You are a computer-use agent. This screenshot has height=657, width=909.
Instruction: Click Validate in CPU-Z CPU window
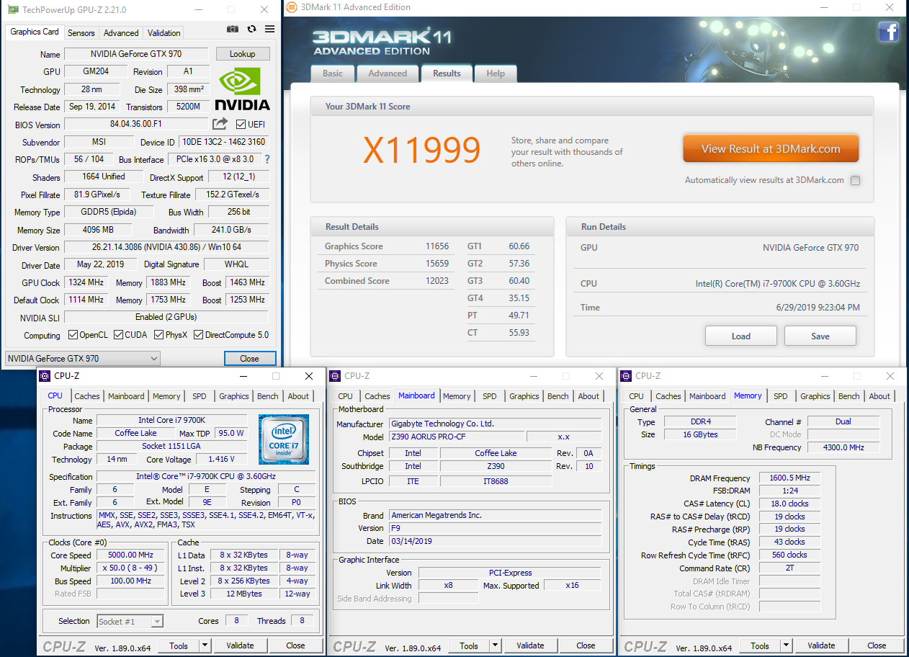(x=240, y=645)
